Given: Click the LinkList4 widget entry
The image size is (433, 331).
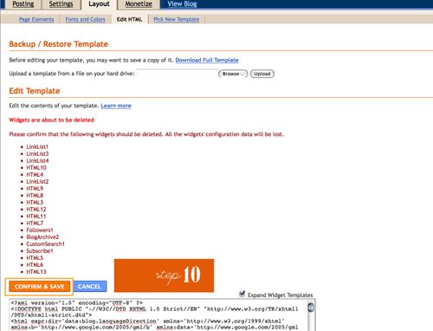Looking at the screenshot, I should point(37,160).
